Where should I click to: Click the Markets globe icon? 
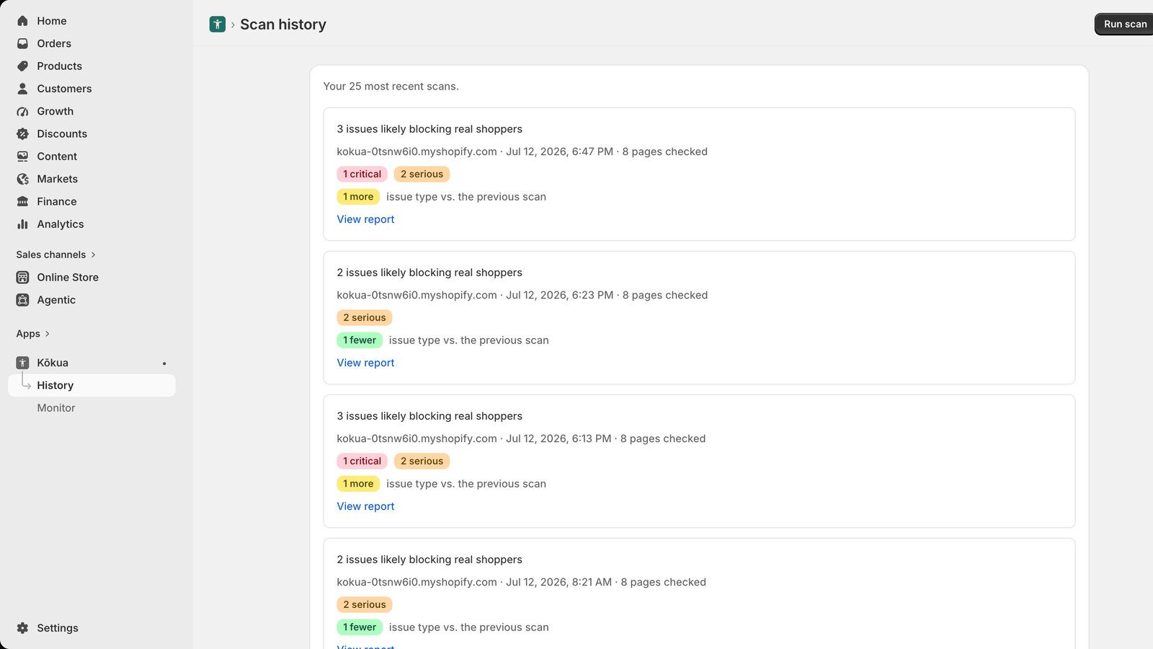click(x=22, y=179)
